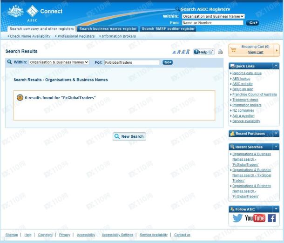Open Help via the question mark button
The image size is (284, 243).
[x=203, y=52]
